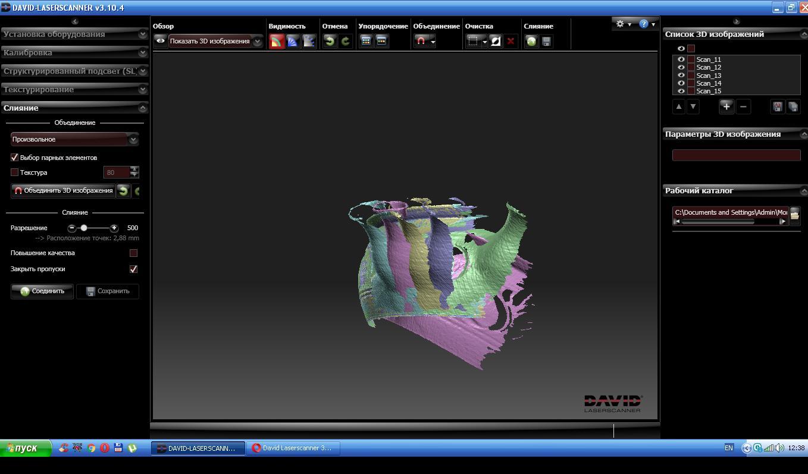Click the green fuse icon under Слияние toolbar
Screen dimensions: 808x474
pyautogui.click(x=531, y=41)
